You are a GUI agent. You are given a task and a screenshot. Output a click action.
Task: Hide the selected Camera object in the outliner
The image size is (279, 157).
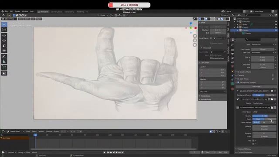[x=276, y=30]
